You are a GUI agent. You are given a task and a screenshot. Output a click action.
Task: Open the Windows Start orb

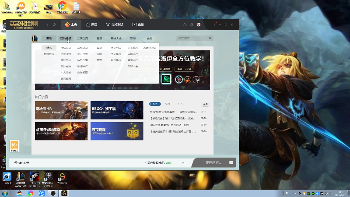point(5,193)
